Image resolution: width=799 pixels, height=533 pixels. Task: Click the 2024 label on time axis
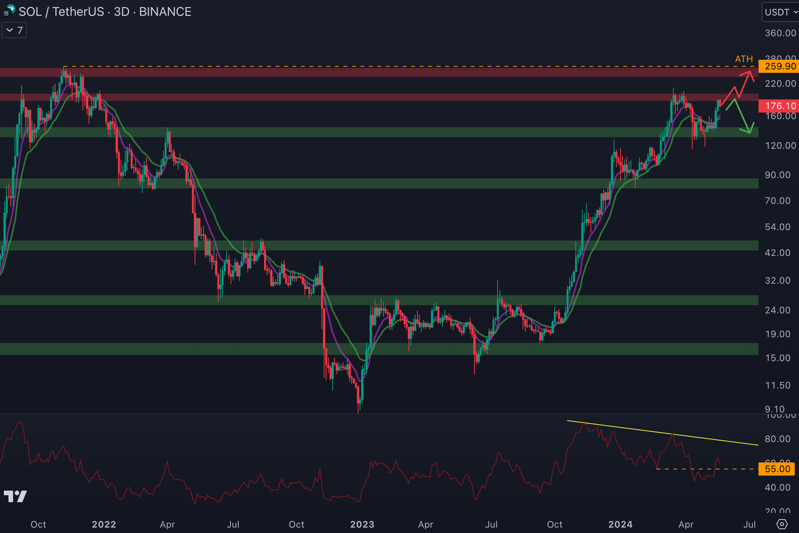coord(620,524)
